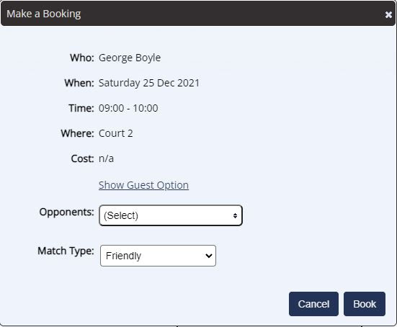This screenshot has height=327, width=397.
Task: Open the Opponents (Select) dropdown
Action: (x=171, y=215)
